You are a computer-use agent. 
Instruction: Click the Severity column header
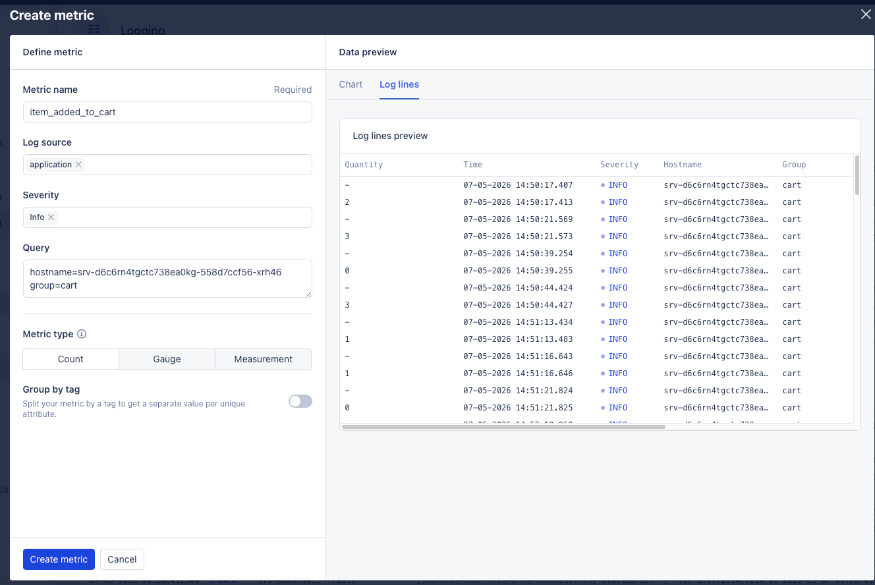click(619, 165)
